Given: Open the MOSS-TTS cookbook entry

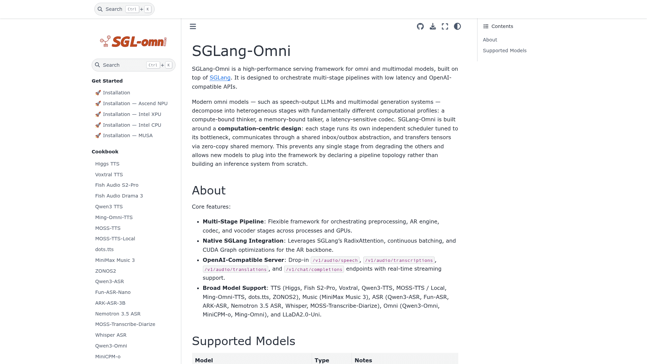Looking at the screenshot, I should tap(108, 228).
